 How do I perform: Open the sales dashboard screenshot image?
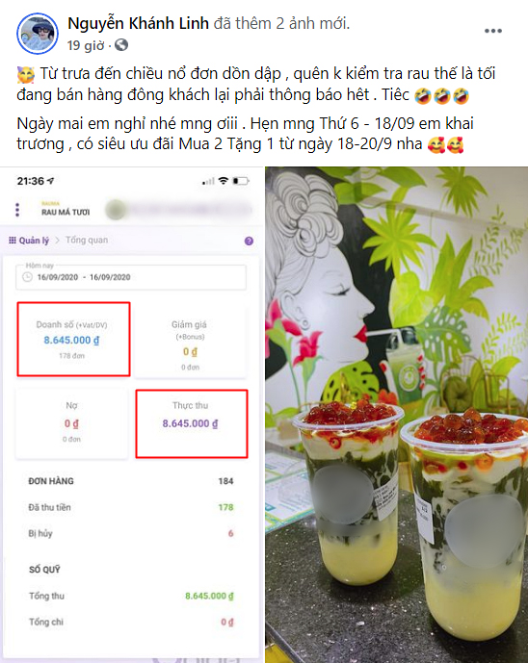click(x=131, y=415)
